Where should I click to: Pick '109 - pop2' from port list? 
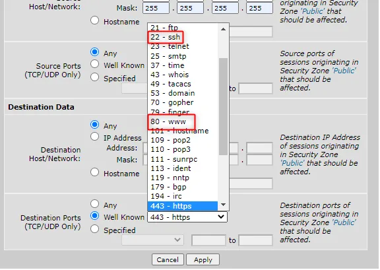pyautogui.click(x=183, y=140)
